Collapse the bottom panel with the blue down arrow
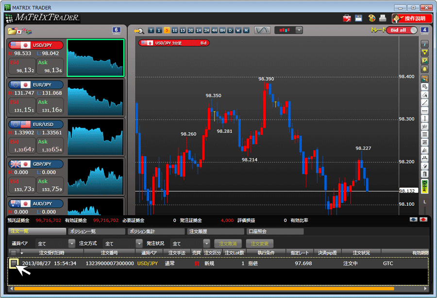 [413, 220]
